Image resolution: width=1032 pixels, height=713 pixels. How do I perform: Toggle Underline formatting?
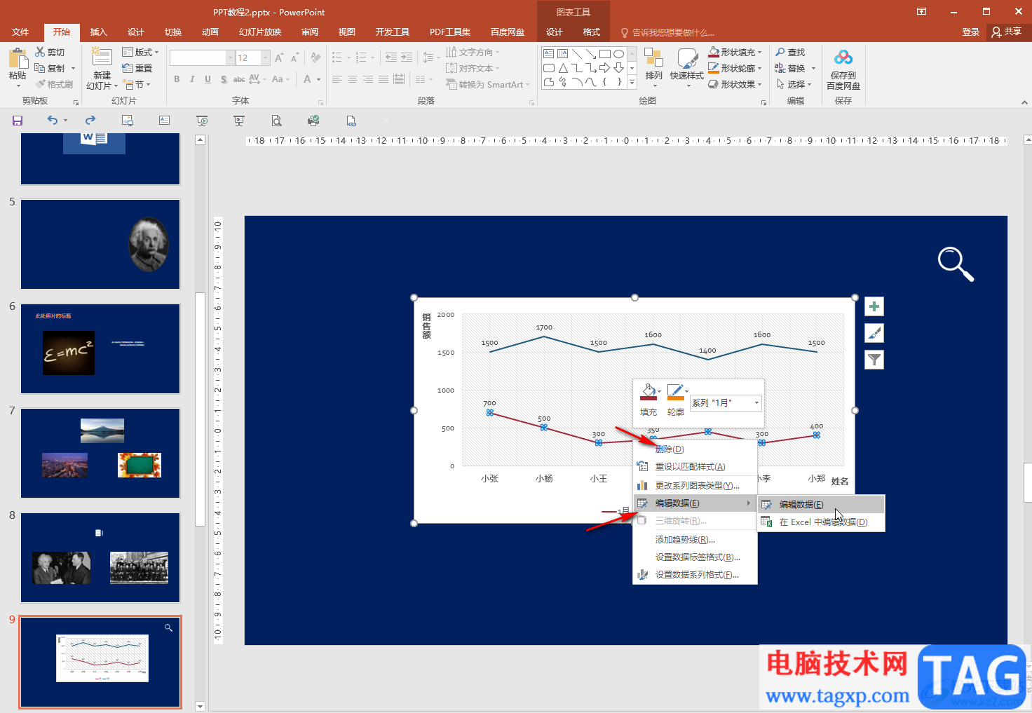pyautogui.click(x=208, y=79)
